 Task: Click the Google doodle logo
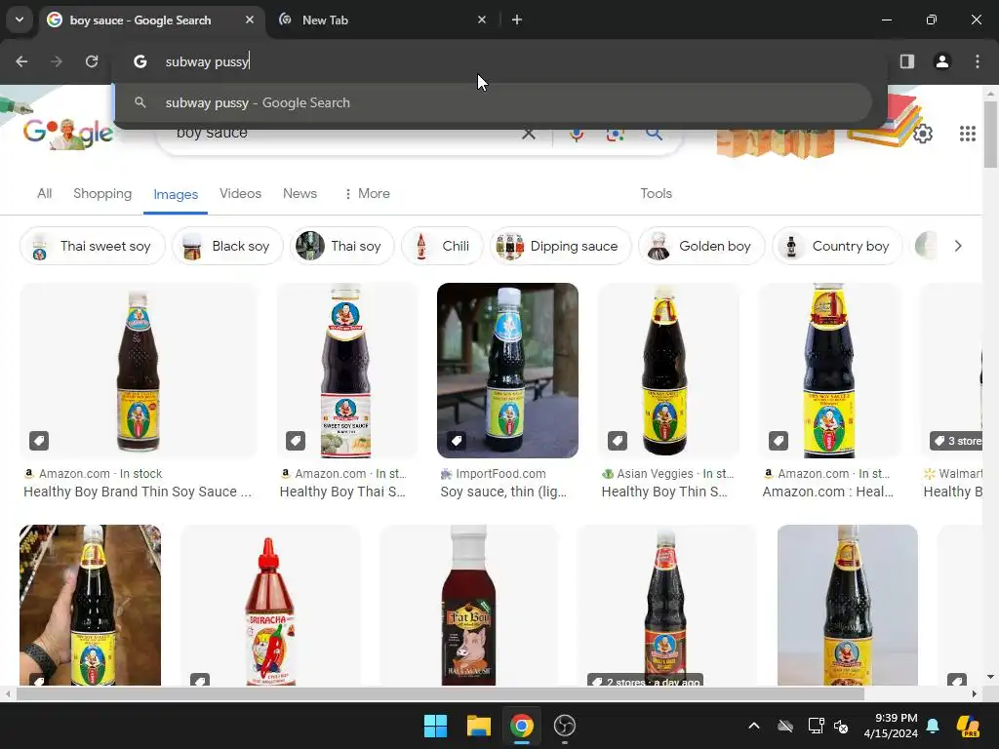tap(68, 133)
